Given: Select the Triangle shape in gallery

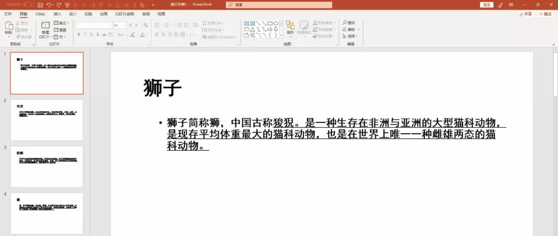Looking at the screenshot, I should point(252,29).
